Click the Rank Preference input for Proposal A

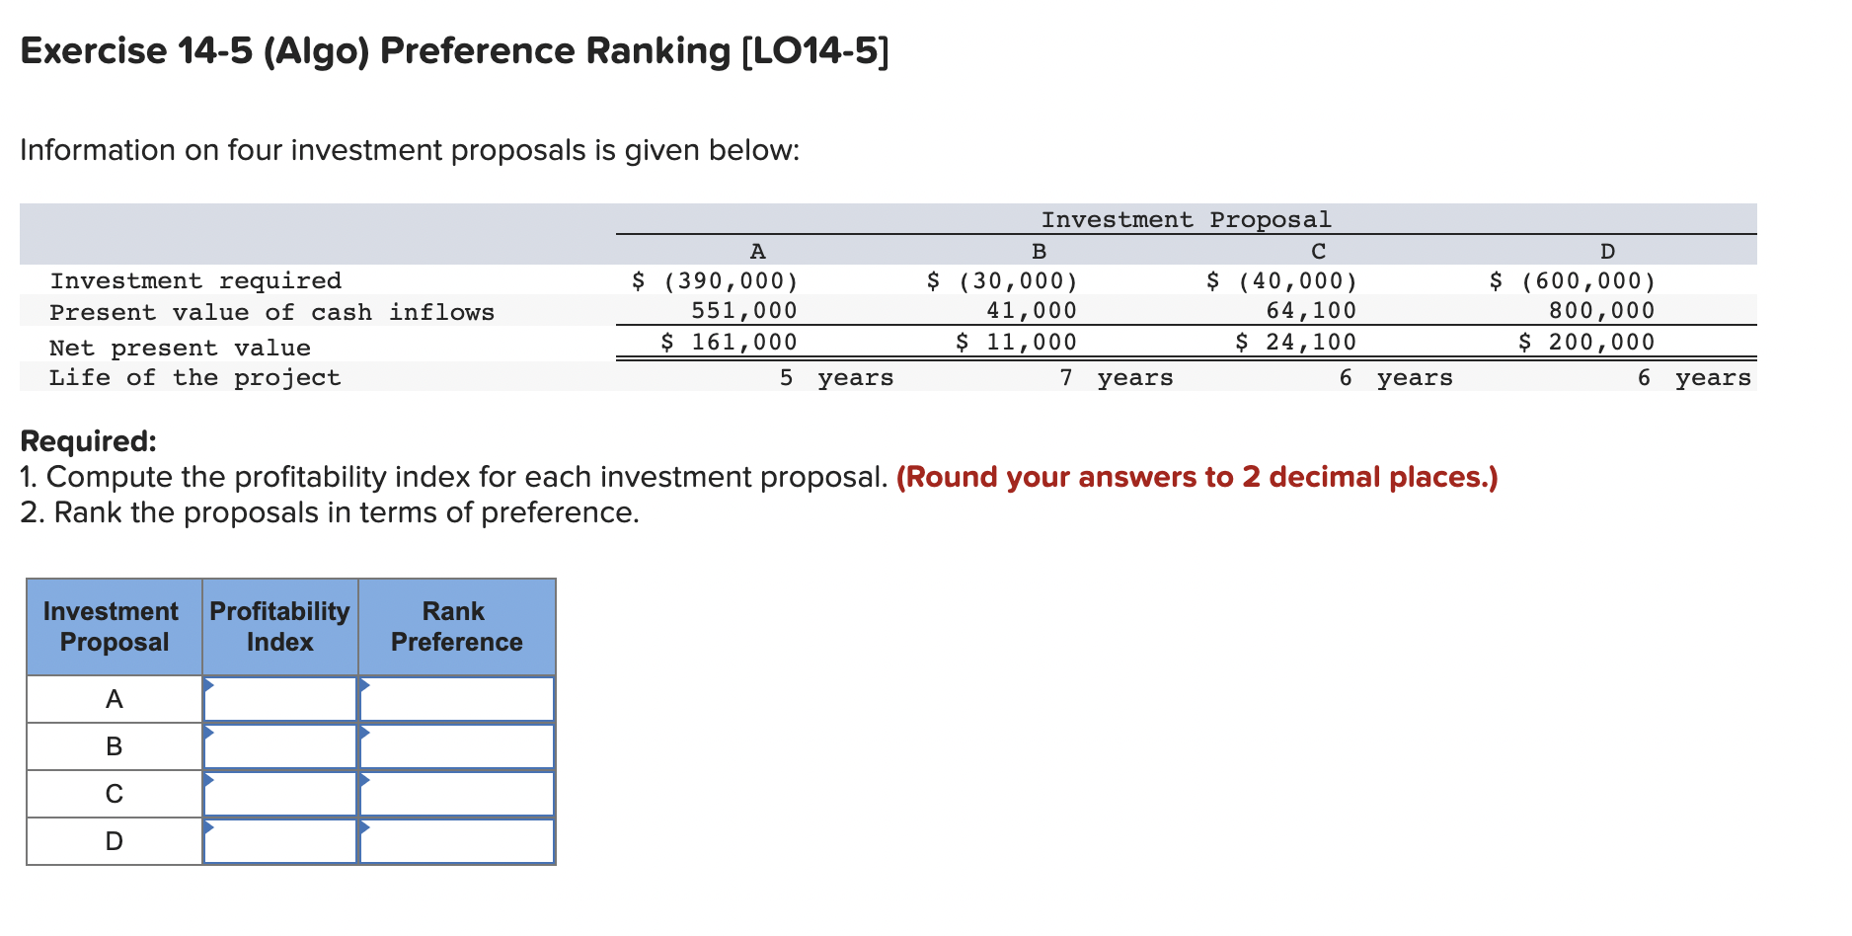(x=455, y=698)
